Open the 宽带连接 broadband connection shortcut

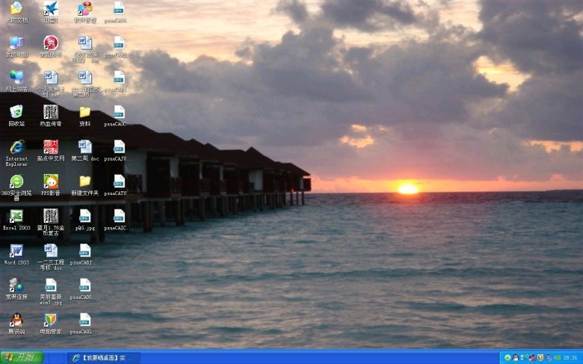pyautogui.click(x=16, y=285)
